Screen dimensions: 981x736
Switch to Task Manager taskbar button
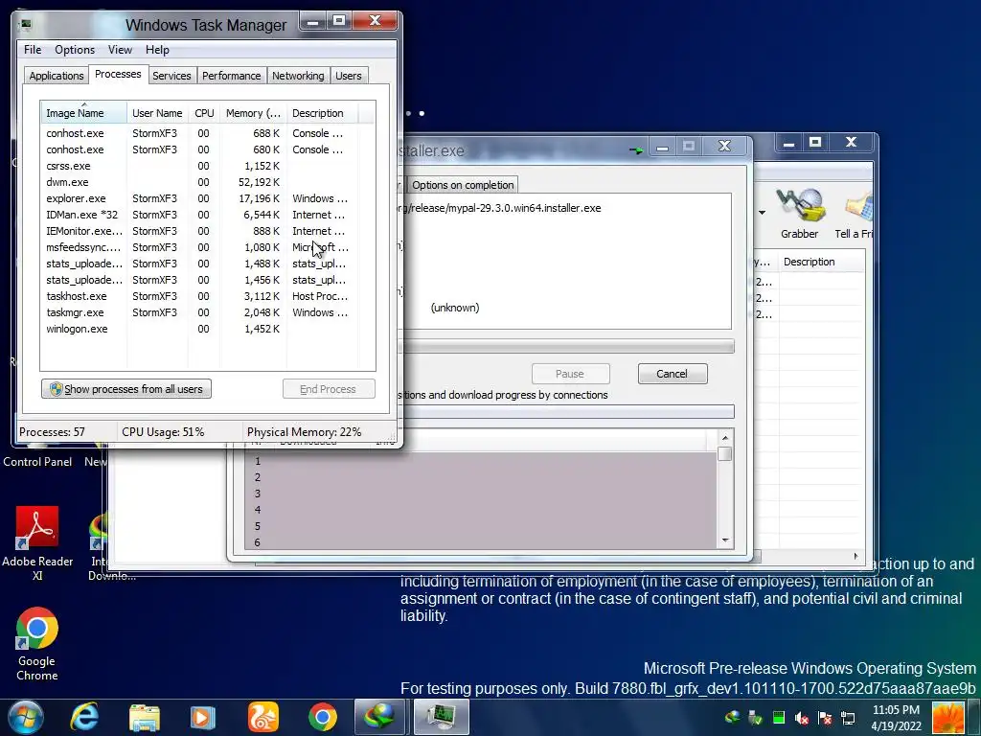coord(442,717)
